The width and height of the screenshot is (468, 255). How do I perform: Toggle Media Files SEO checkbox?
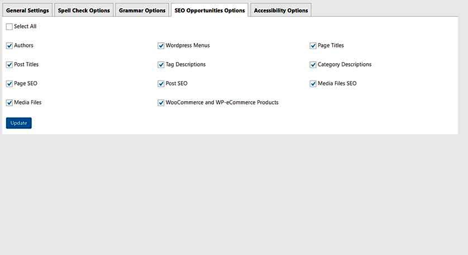coord(313,84)
